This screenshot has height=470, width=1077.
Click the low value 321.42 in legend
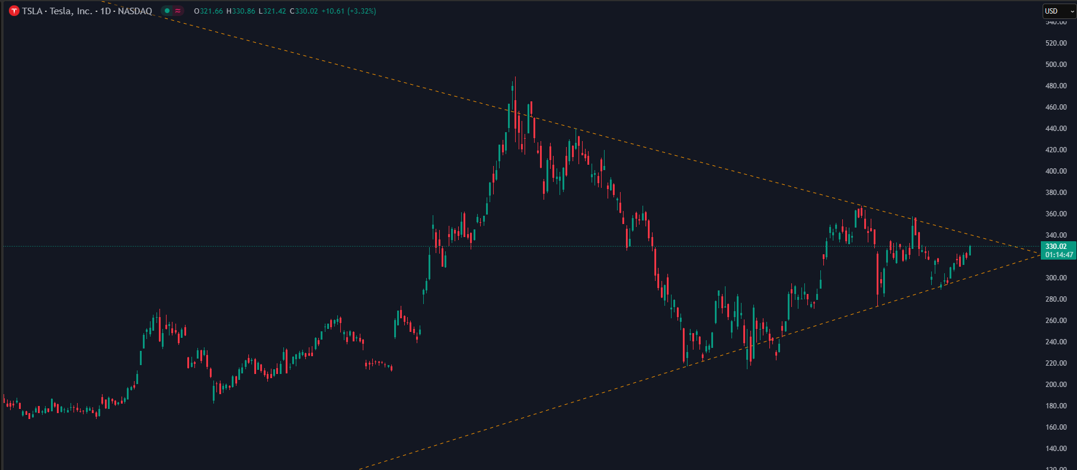coord(276,11)
